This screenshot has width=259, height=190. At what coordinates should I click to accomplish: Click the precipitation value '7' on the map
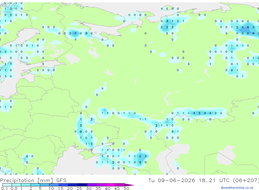(x=75, y=33)
